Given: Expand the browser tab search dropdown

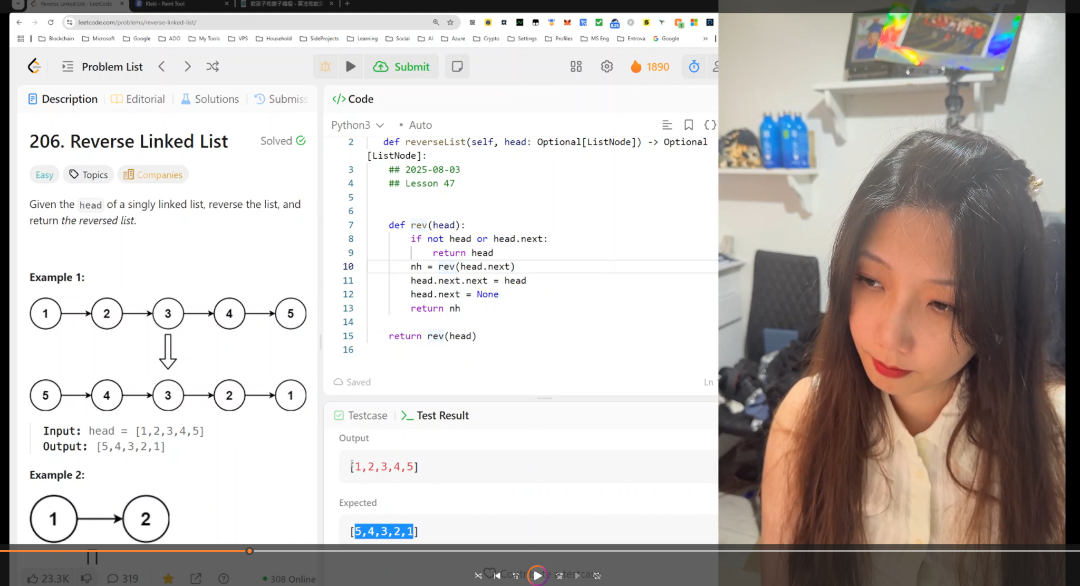Looking at the screenshot, I should click(18, 4).
